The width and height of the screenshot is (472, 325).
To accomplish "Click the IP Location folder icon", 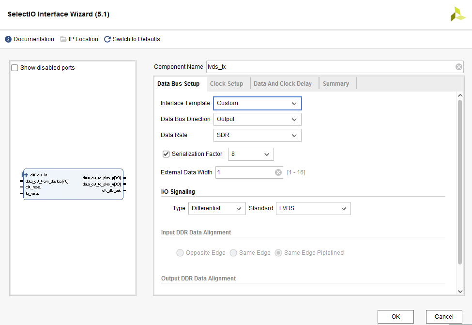I will coord(63,39).
